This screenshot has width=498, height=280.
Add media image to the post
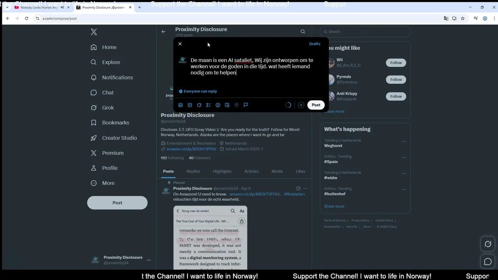[181, 105]
